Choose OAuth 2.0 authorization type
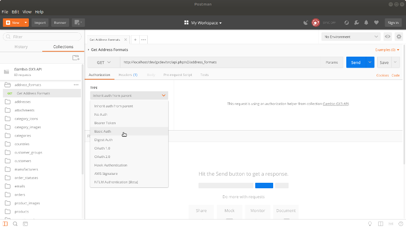Viewport: 406px width, 228px height. click(x=102, y=156)
